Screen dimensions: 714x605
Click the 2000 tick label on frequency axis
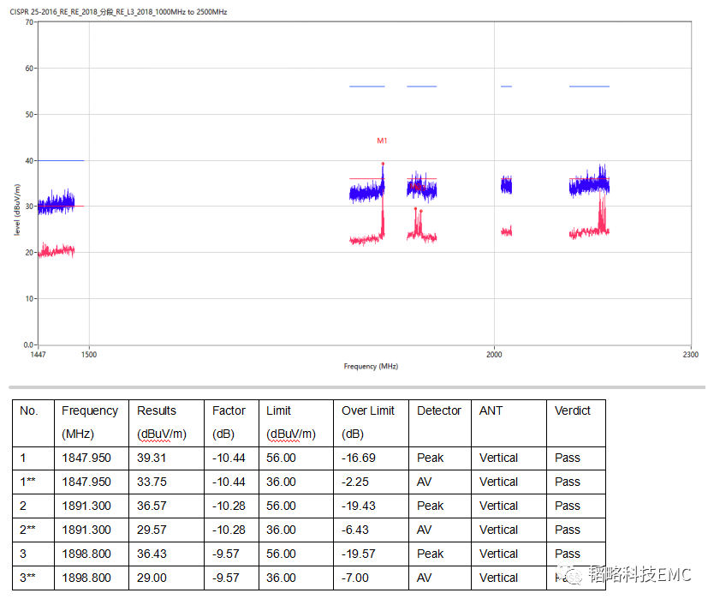pos(493,354)
